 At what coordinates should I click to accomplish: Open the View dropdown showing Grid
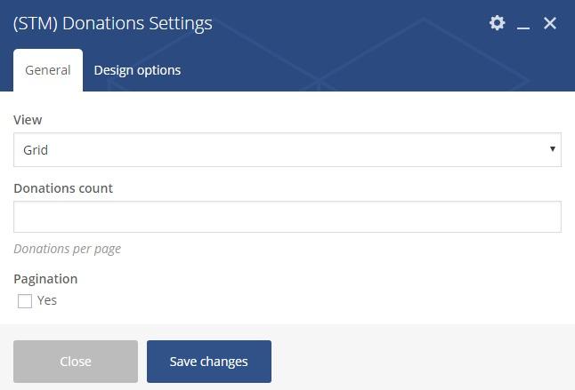coord(287,150)
